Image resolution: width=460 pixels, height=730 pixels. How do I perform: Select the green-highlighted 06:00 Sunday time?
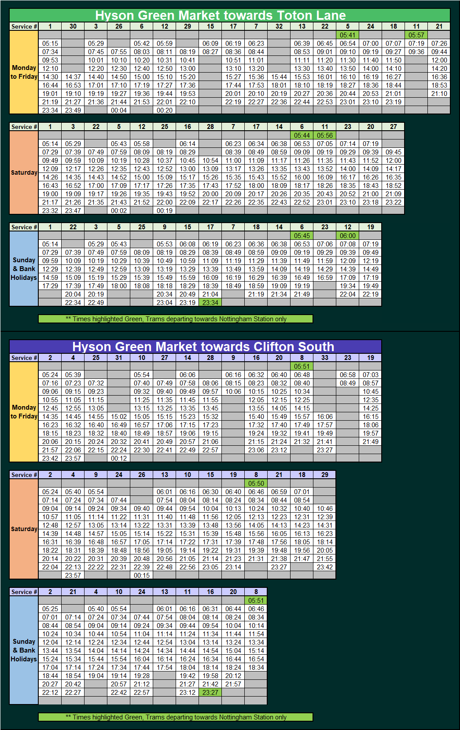348,235
